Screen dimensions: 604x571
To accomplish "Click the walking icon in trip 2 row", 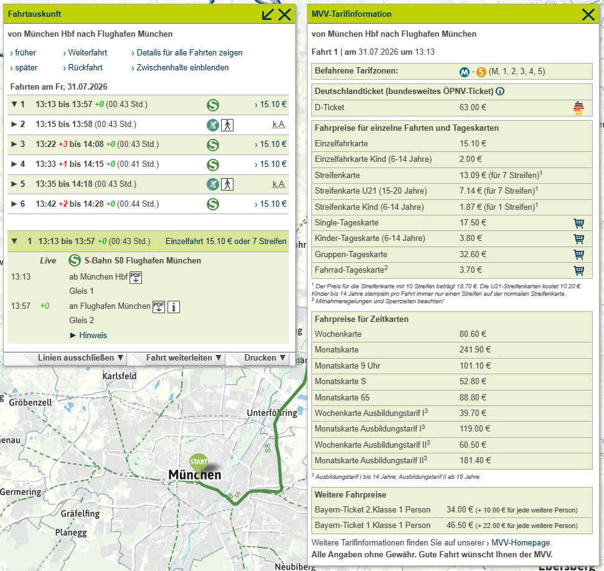I will pyautogui.click(x=227, y=125).
